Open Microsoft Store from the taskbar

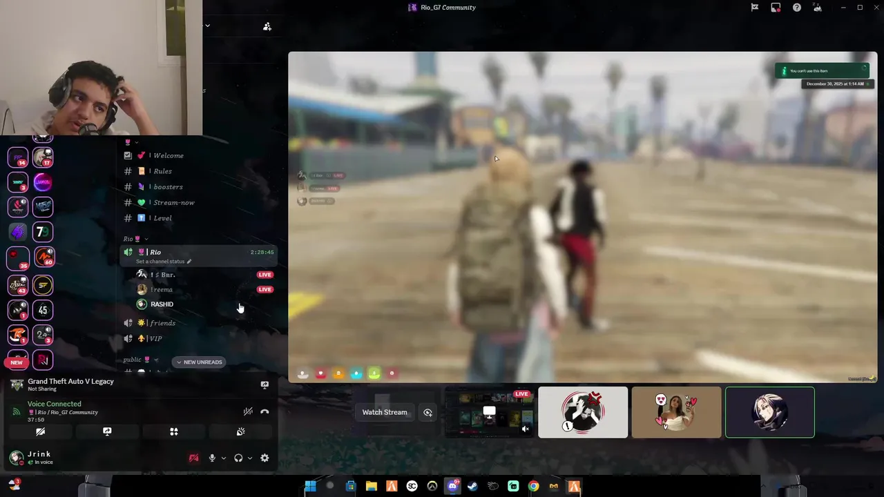click(x=351, y=486)
